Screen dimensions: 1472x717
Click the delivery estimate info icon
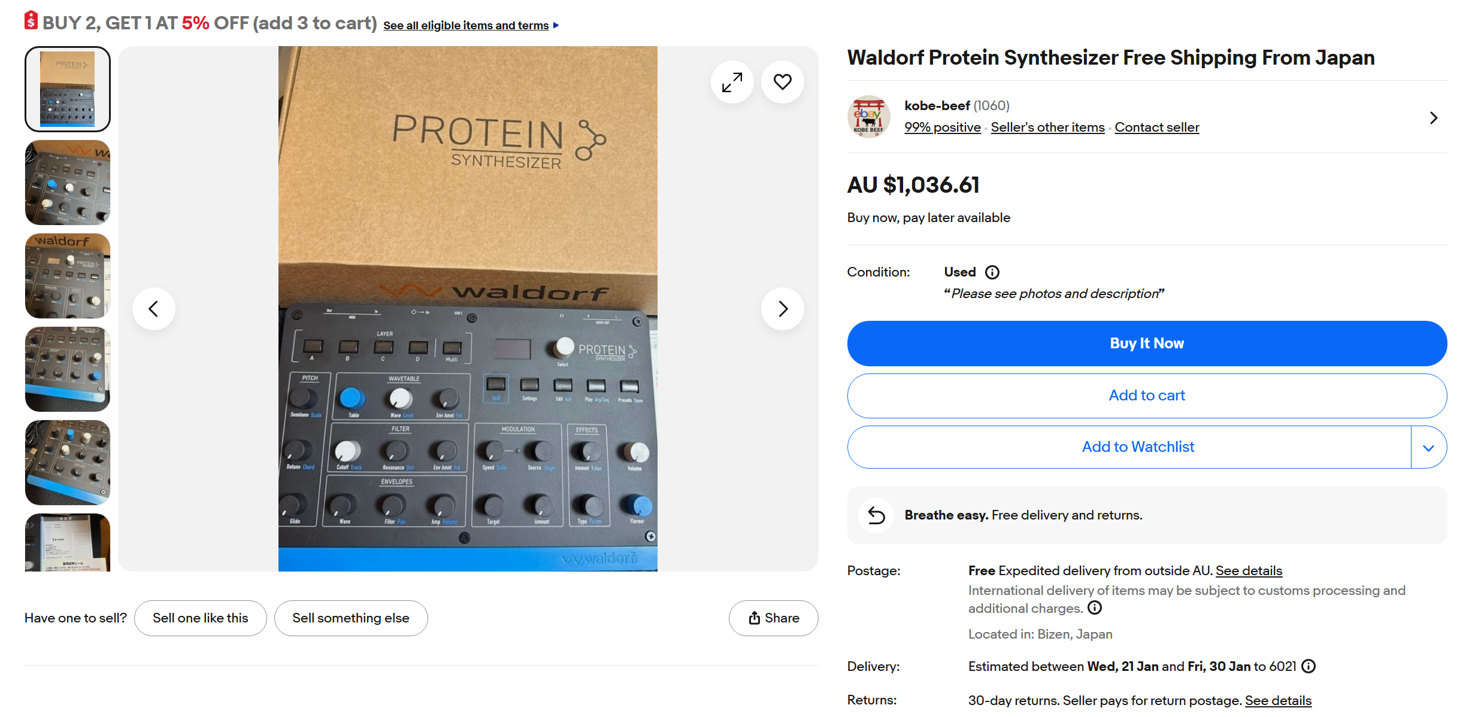pyautogui.click(x=1309, y=666)
